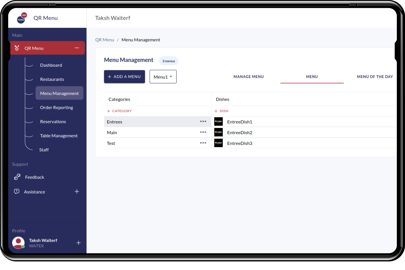Switch to the Manage Menu tab
405x270 pixels.
click(x=248, y=76)
